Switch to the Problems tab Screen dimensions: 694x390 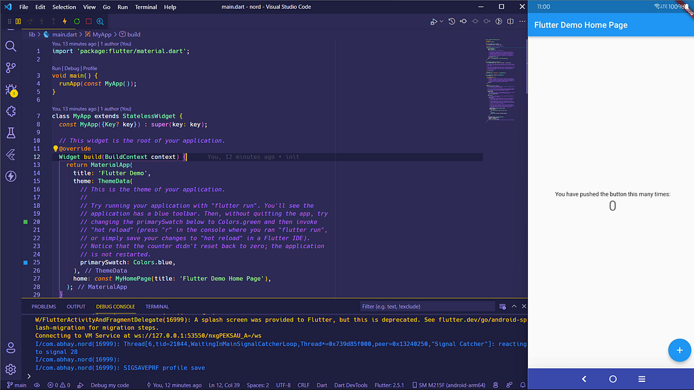tap(43, 307)
